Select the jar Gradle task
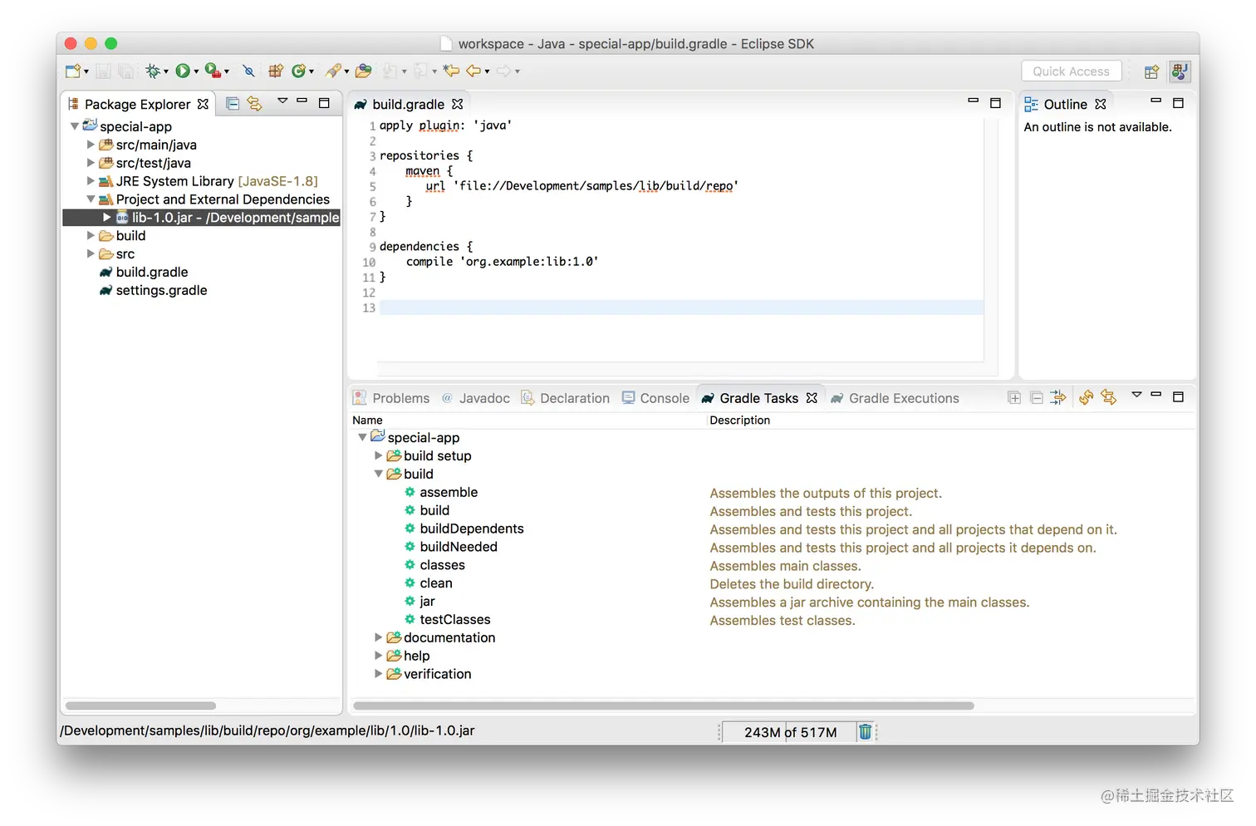1256x826 pixels. pos(419,602)
